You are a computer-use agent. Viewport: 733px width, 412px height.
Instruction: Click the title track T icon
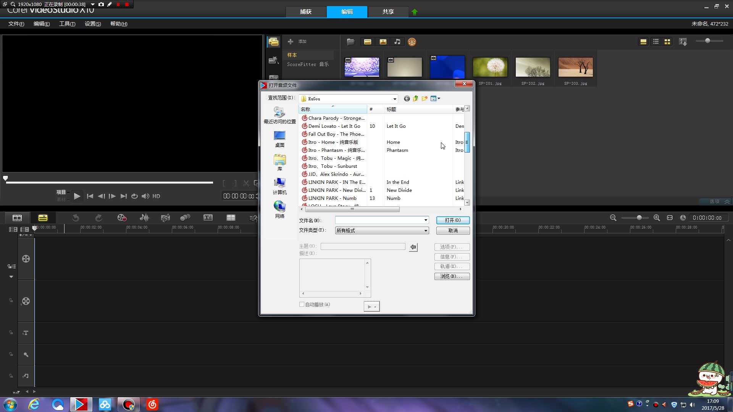click(26, 333)
